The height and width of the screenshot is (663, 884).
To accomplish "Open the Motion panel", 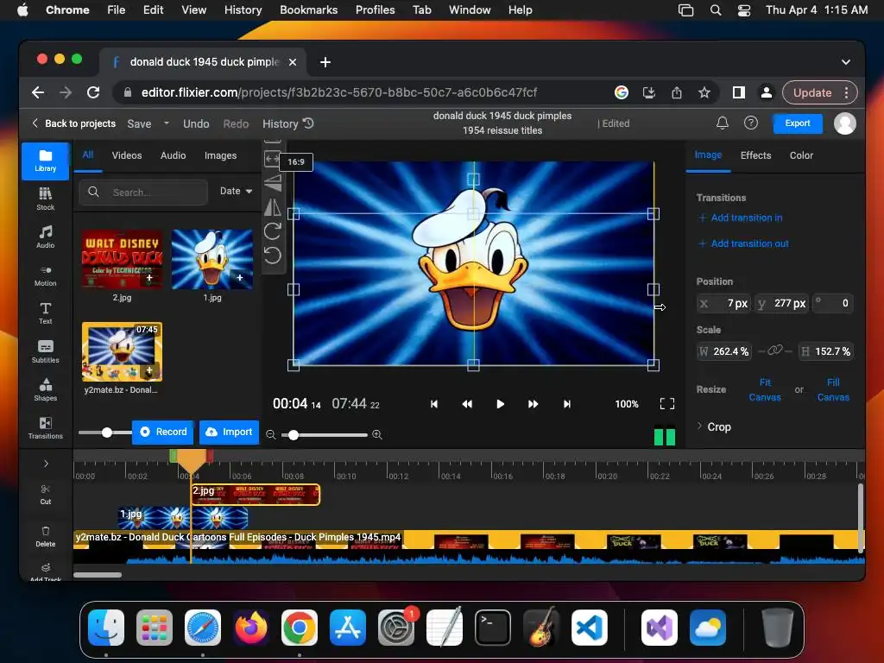I will pyautogui.click(x=45, y=275).
